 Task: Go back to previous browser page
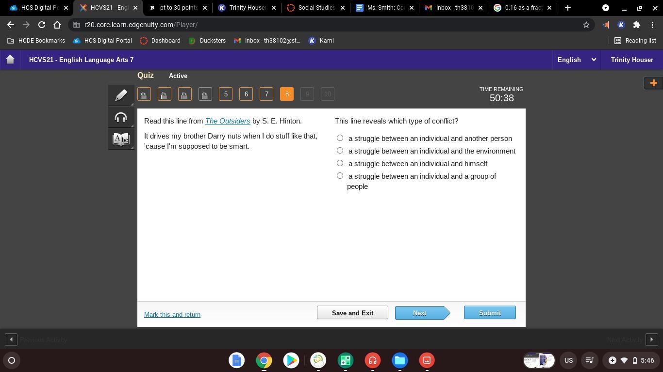point(11,25)
